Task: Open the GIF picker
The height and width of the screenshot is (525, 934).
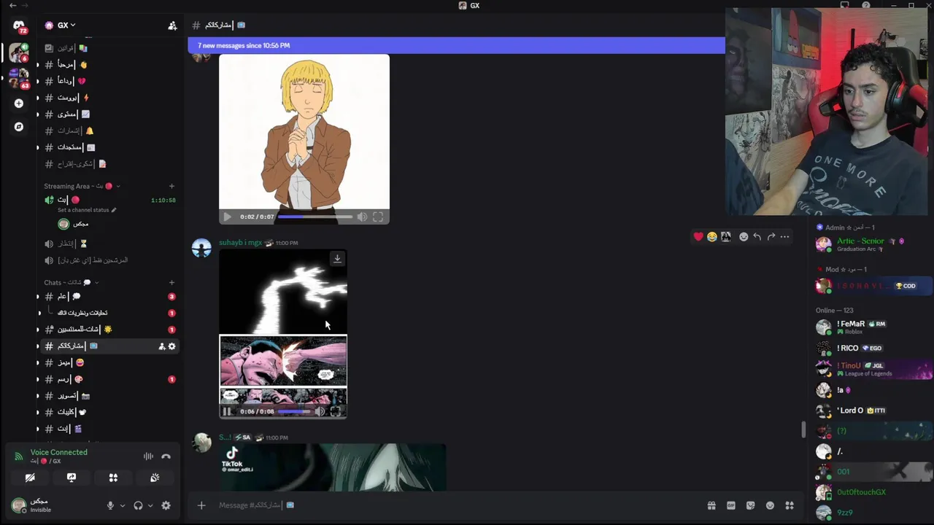Action: tap(731, 505)
